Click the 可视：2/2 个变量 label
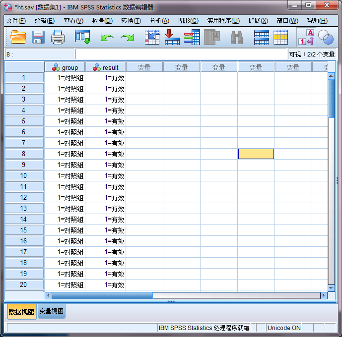This screenshot has height=337, width=342. pyautogui.click(x=312, y=54)
